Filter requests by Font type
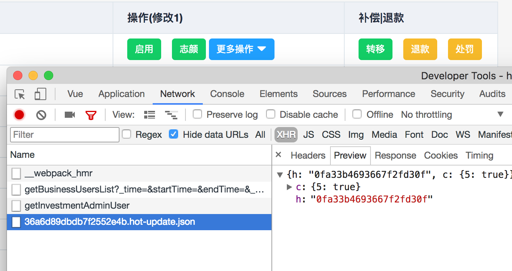512x271 pixels. [x=414, y=135]
